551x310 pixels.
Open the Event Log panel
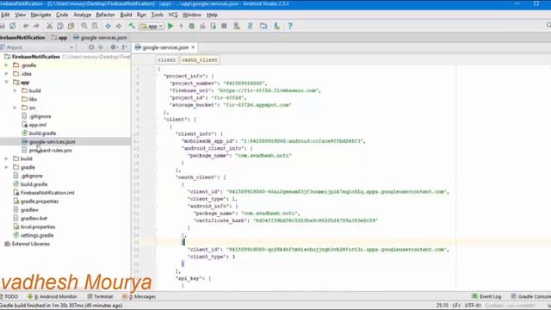(x=486, y=296)
